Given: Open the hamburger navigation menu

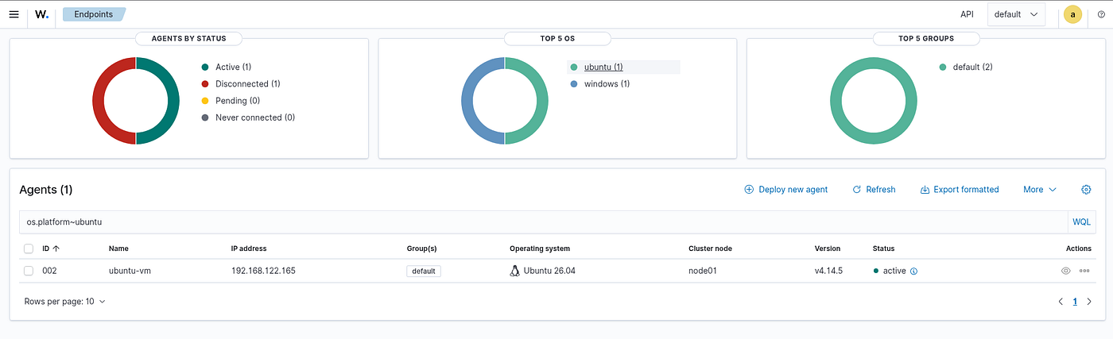Looking at the screenshot, I should 14,14.
